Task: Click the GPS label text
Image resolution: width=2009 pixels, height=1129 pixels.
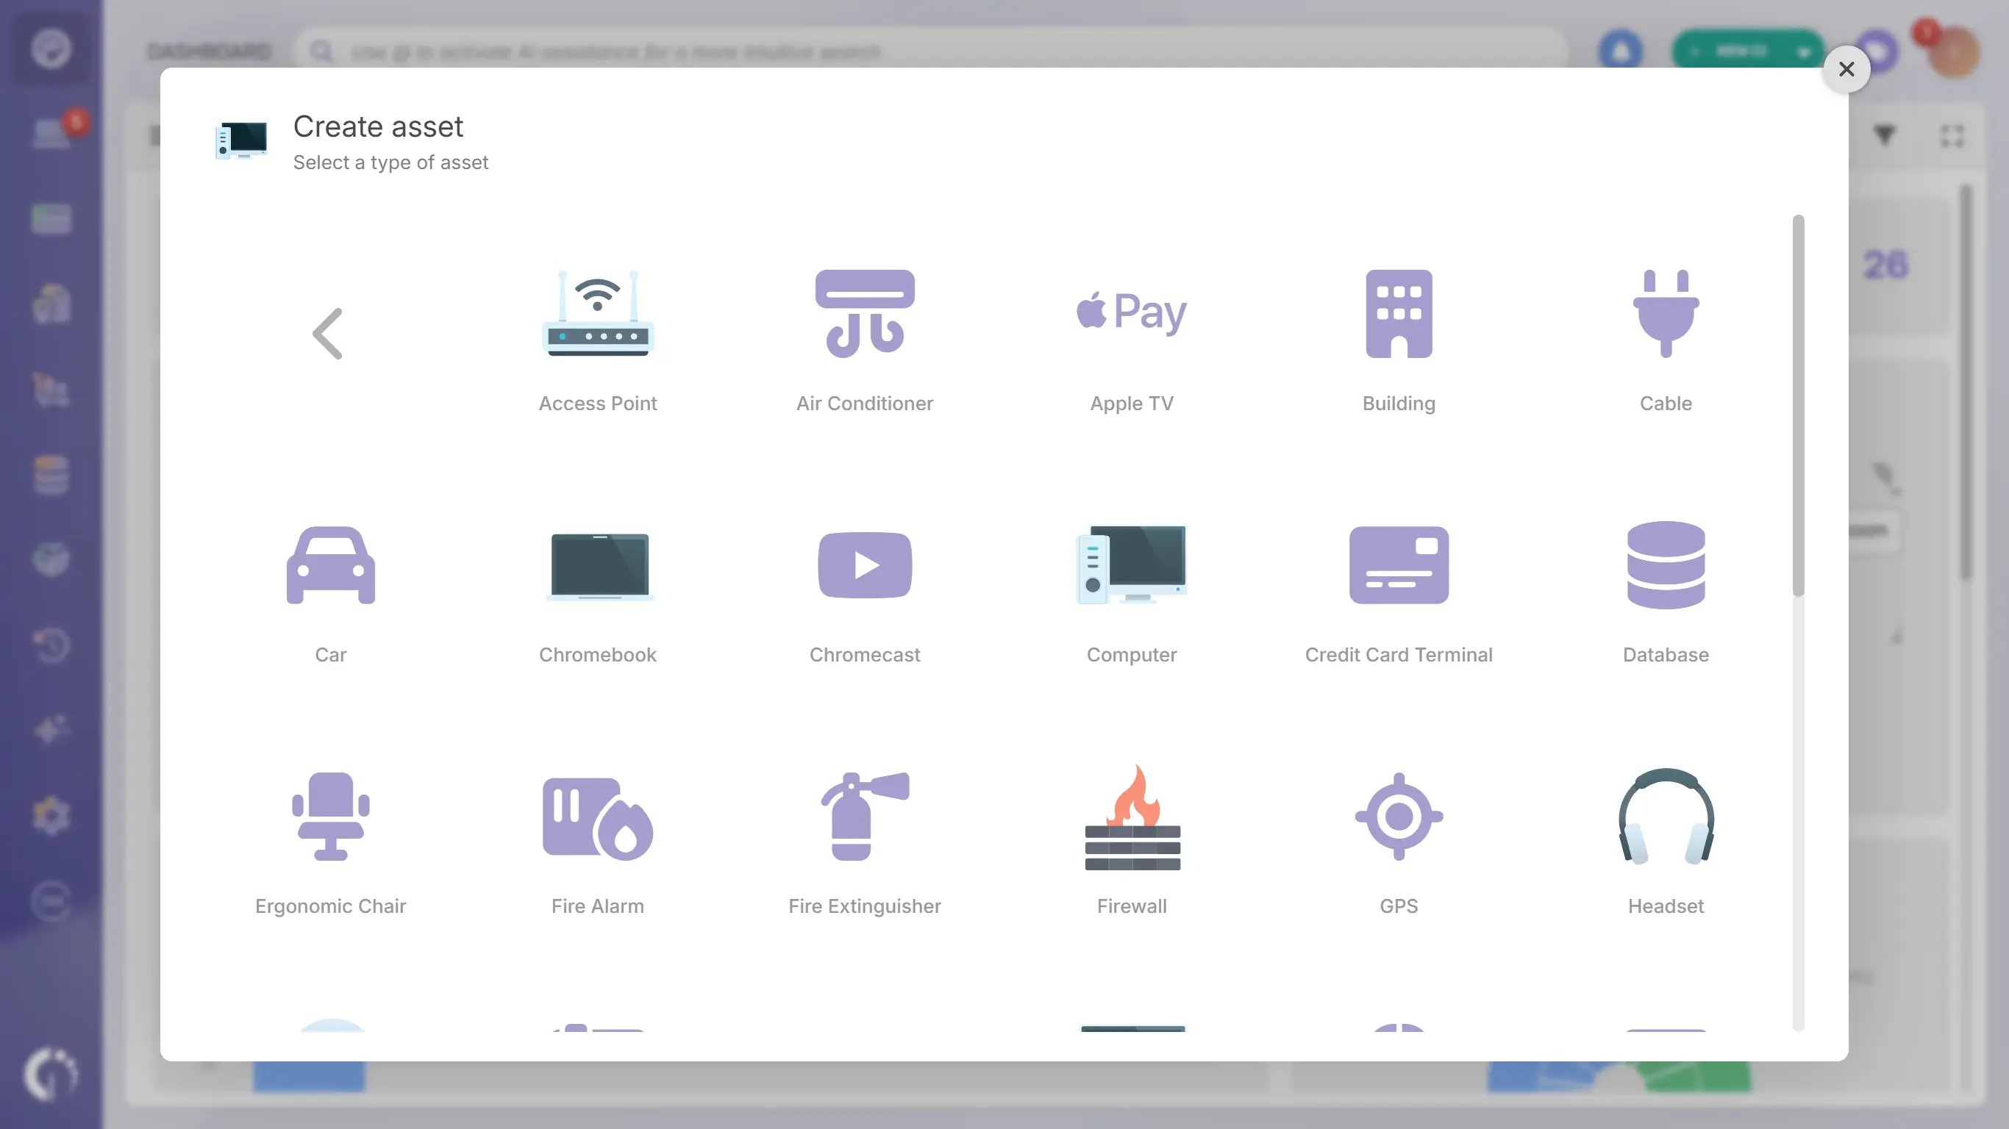Action: 1399,906
